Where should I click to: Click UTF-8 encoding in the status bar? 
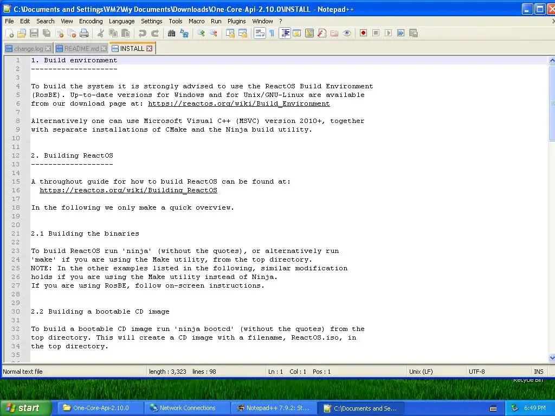[476, 372]
